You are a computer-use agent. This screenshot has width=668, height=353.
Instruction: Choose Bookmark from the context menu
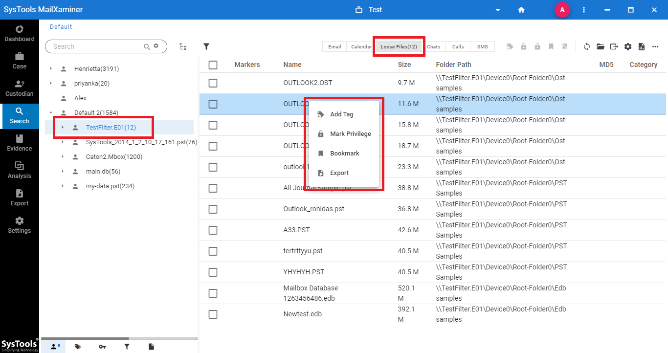tap(344, 154)
